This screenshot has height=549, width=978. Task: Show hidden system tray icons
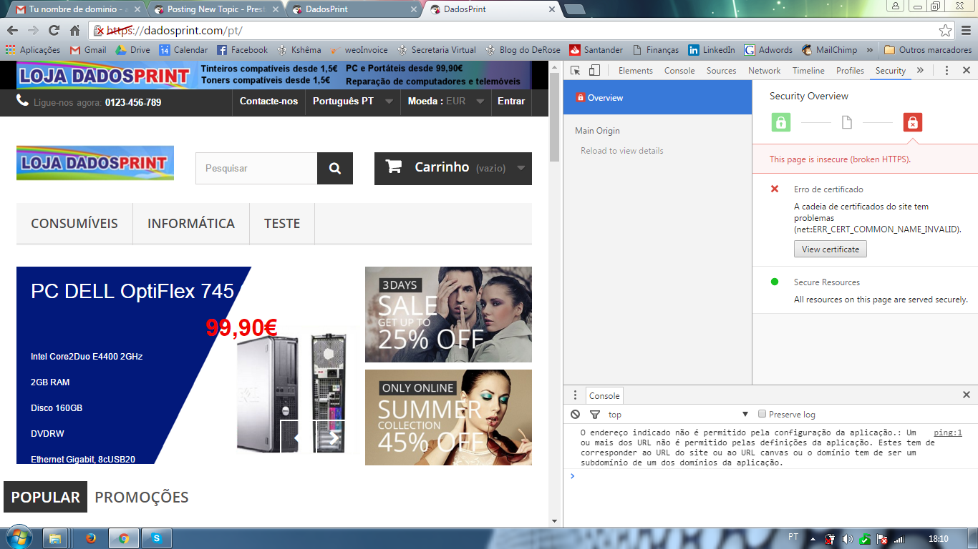(x=813, y=538)
